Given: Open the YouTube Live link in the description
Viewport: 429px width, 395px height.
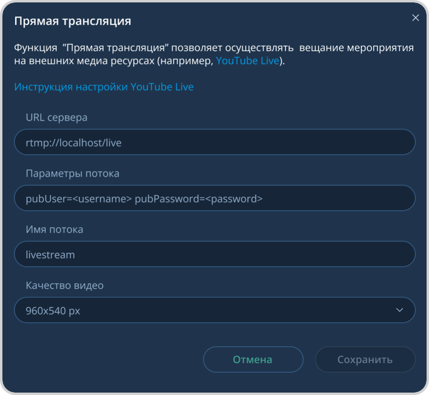Looking at the screenshot, I should pyautogui.click(x=247, y=61).
